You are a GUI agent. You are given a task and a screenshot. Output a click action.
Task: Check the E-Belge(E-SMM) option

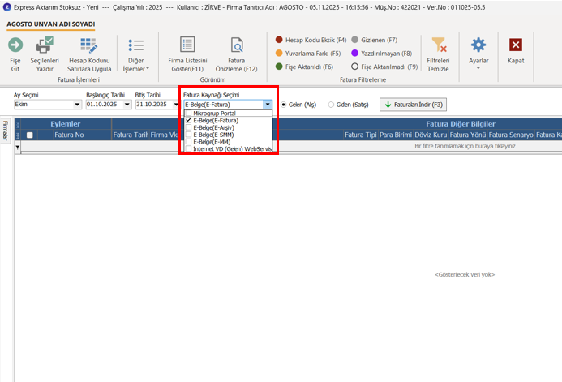click(188, 135)
